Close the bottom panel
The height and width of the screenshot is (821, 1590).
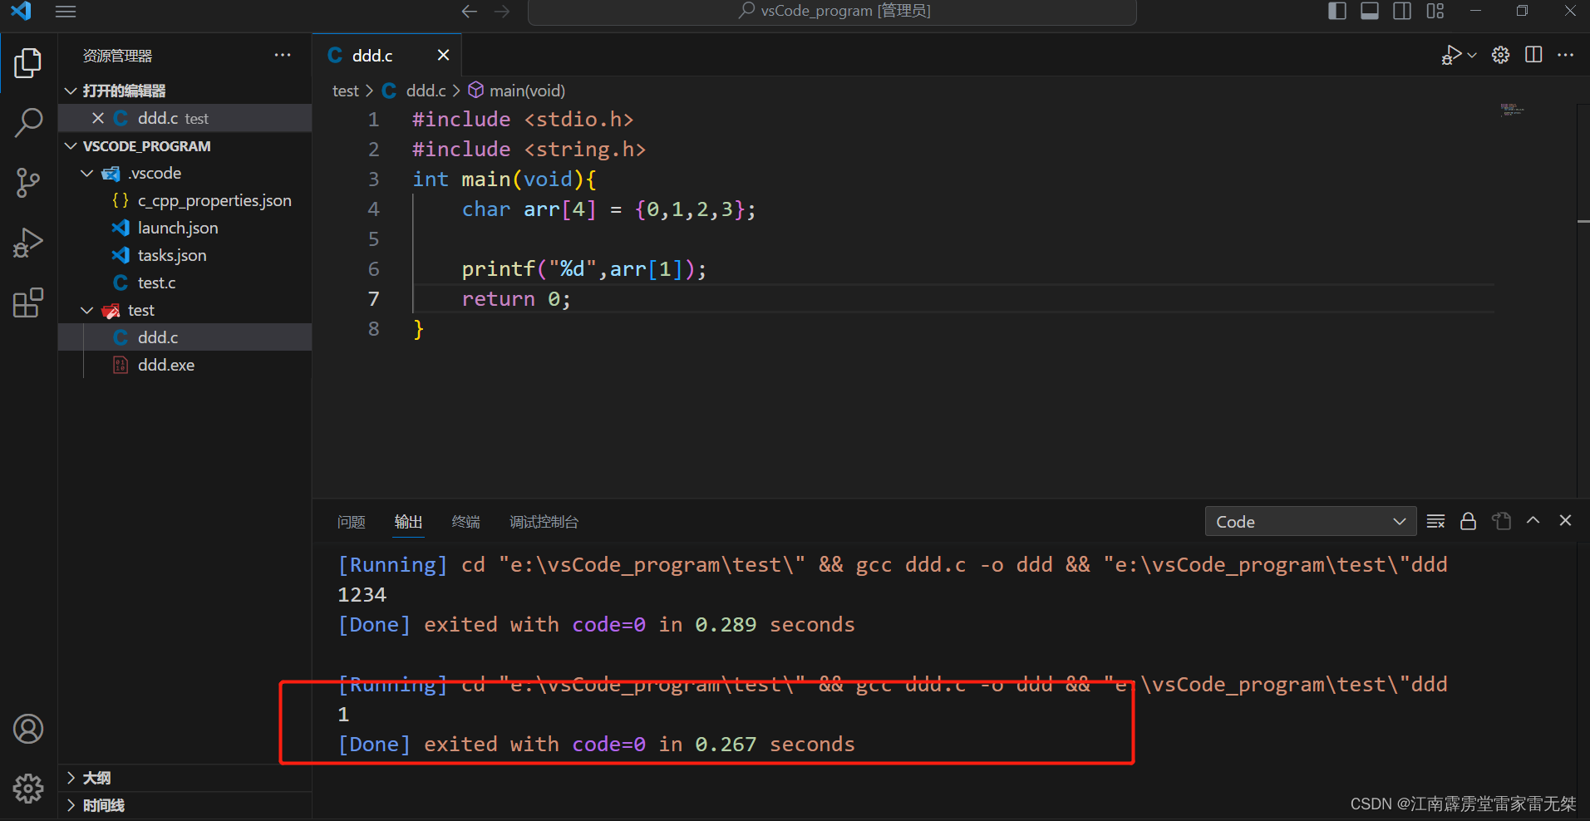(1566, 520)
